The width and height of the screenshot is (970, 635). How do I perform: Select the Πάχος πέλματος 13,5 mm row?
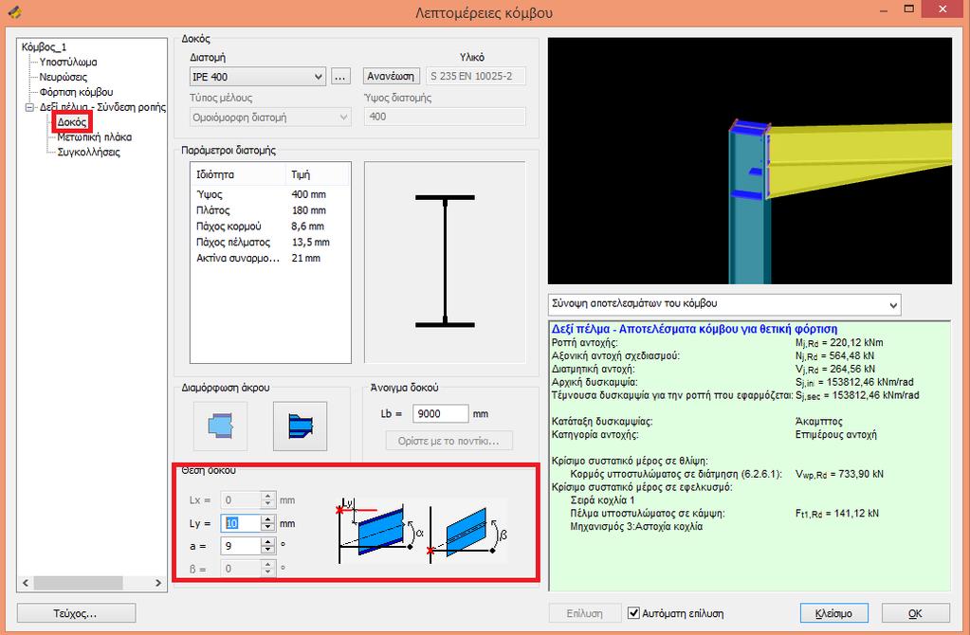(x=270, y=243)
